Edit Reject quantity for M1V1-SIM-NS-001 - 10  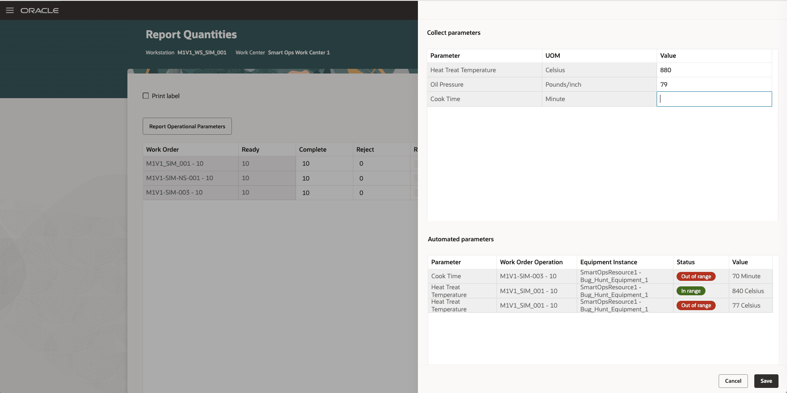tap(382, 178)
